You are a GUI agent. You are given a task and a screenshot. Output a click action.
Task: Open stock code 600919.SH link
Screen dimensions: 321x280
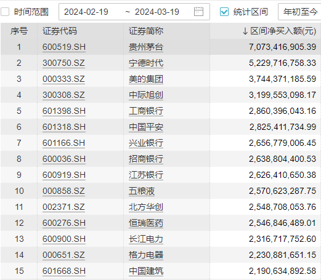[x=64, y=175]
